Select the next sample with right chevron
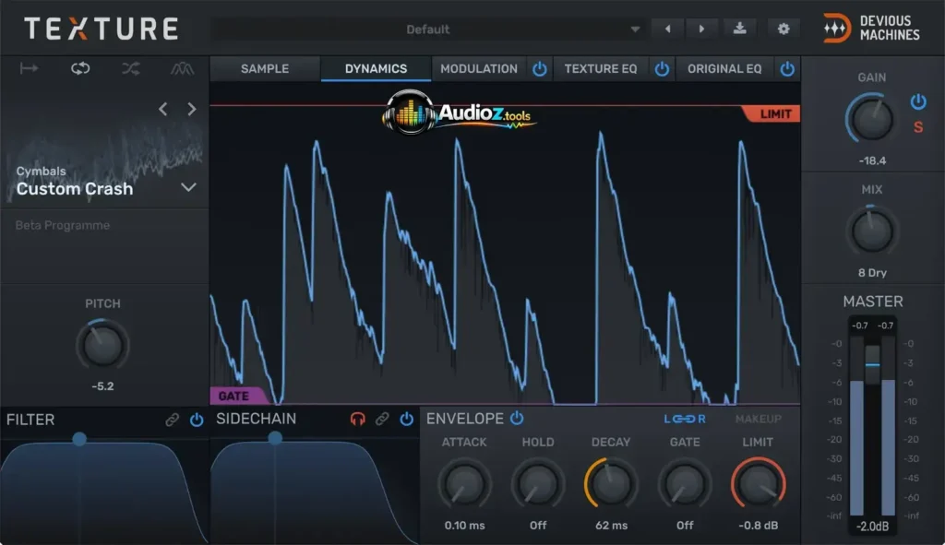 tap(192, 109)
